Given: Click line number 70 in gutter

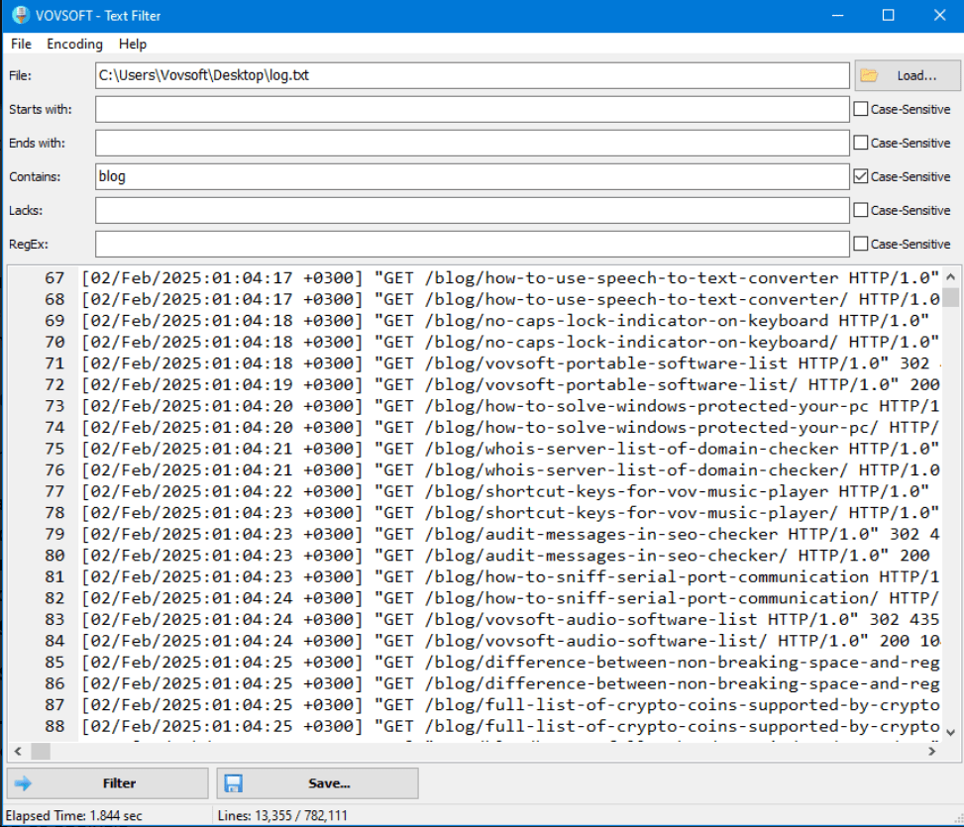Looking at the screenshot, I should [54, 342].
